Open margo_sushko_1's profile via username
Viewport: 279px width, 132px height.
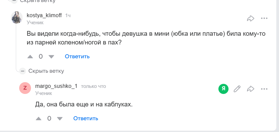pyautogui.click(x=56, y=86)
